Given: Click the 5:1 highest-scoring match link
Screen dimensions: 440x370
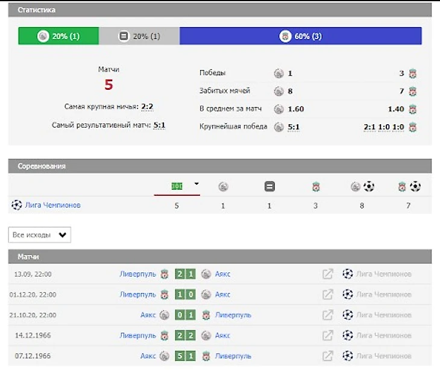Looking at the screenshot, I should coord(159,125).
